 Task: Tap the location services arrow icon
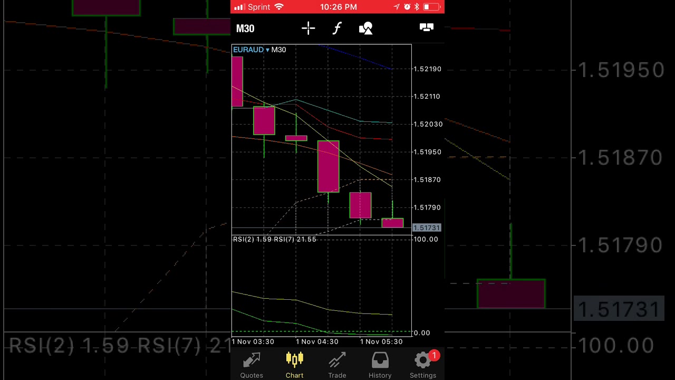397,7
